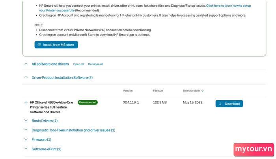Click the File size column header

point(158,91)
